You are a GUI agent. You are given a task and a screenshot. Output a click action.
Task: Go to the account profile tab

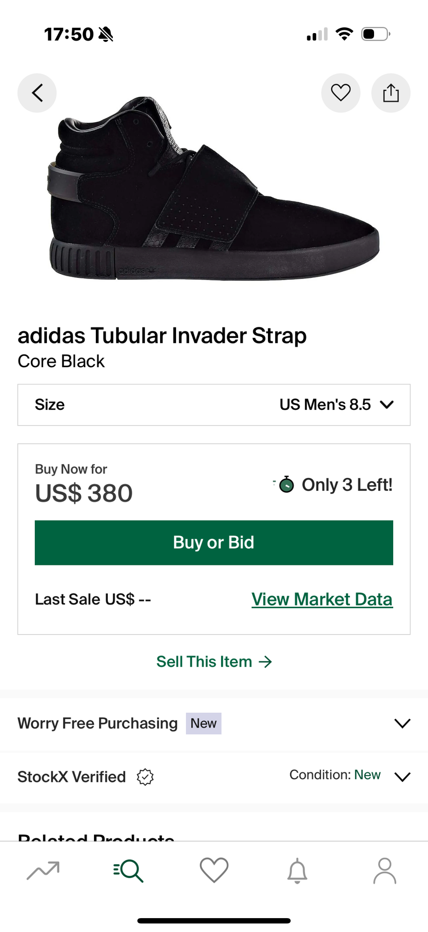coord(385,870)
